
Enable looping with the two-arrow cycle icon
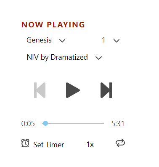point(120,143)
